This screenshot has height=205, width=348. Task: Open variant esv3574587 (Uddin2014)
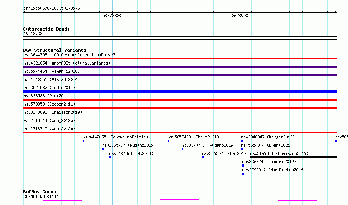(x=49, y=88)
